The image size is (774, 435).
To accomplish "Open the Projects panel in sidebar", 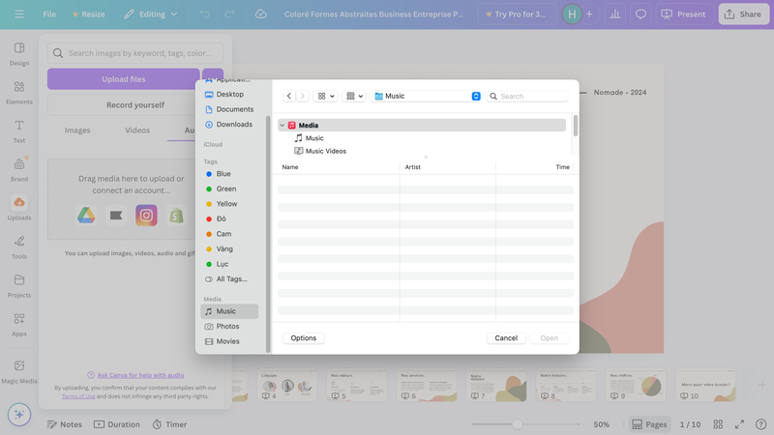I will [19, 285].
